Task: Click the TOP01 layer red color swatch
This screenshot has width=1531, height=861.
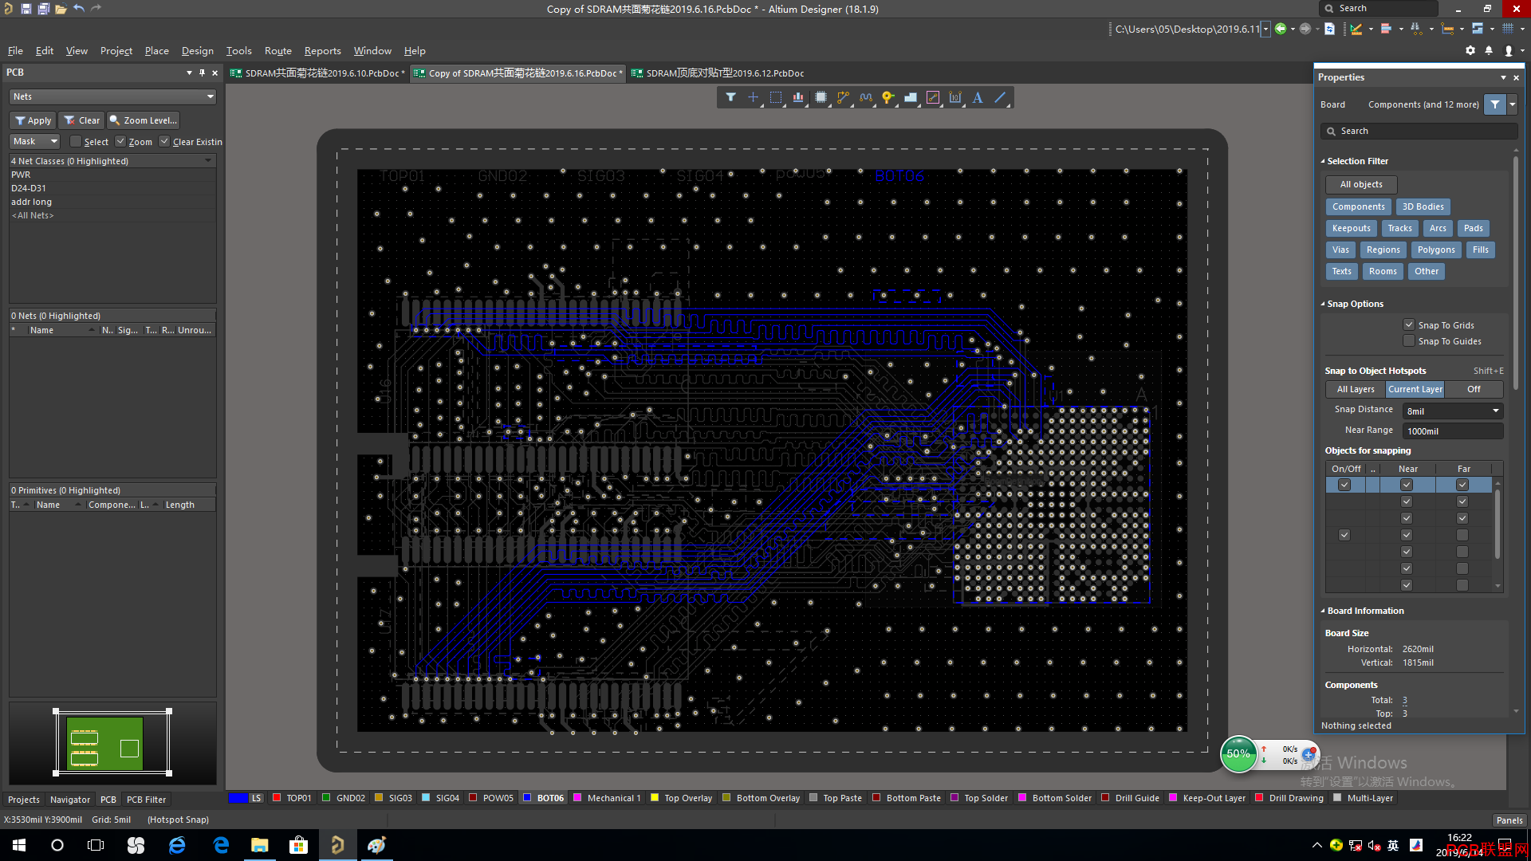Action: point(277,797)
